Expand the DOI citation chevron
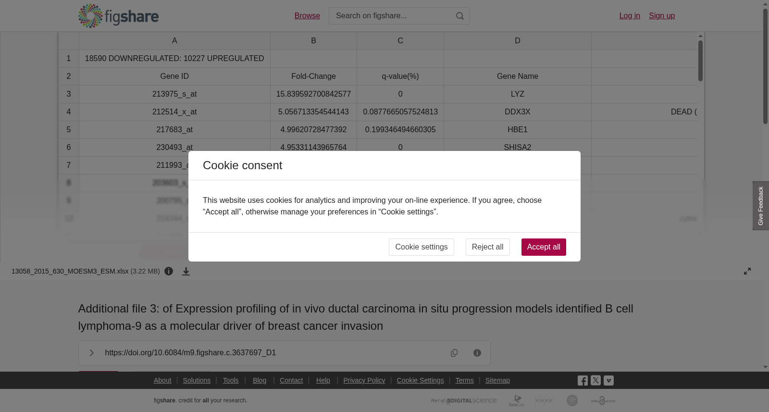Image resolution: width=769 pixels, height=412 pixels. click(91, 353)
